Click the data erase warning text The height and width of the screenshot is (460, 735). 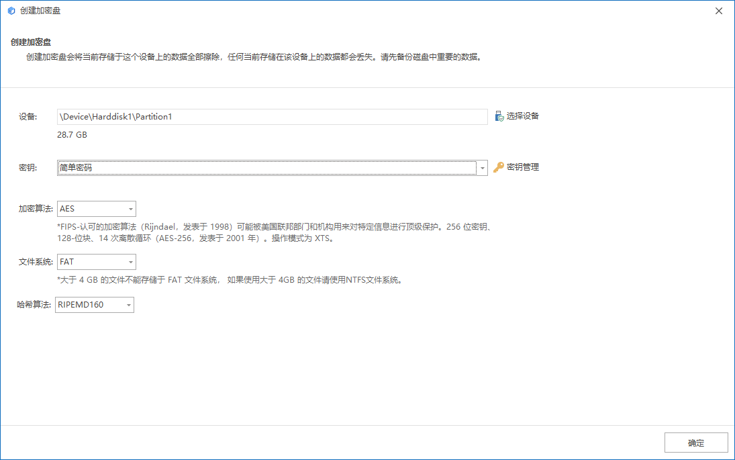click(x=254, y=57)
